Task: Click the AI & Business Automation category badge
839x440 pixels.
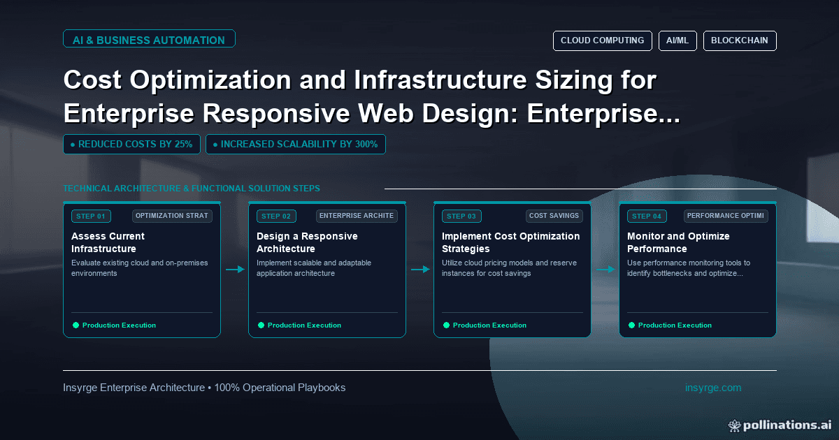Action: pos(149,40)
